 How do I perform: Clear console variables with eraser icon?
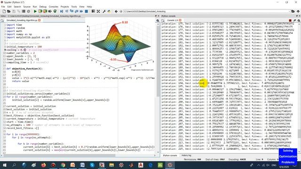point(294,20)
